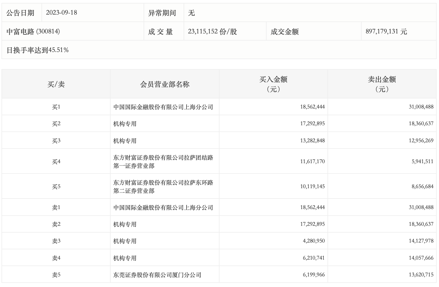This screenshot has width=439, height=287.
Task: Click the 买入金额 column header
Action: (273, 84)
